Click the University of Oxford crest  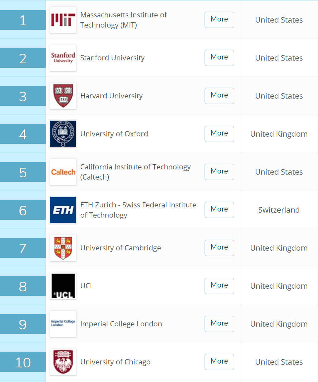click(x=63, y=134)
